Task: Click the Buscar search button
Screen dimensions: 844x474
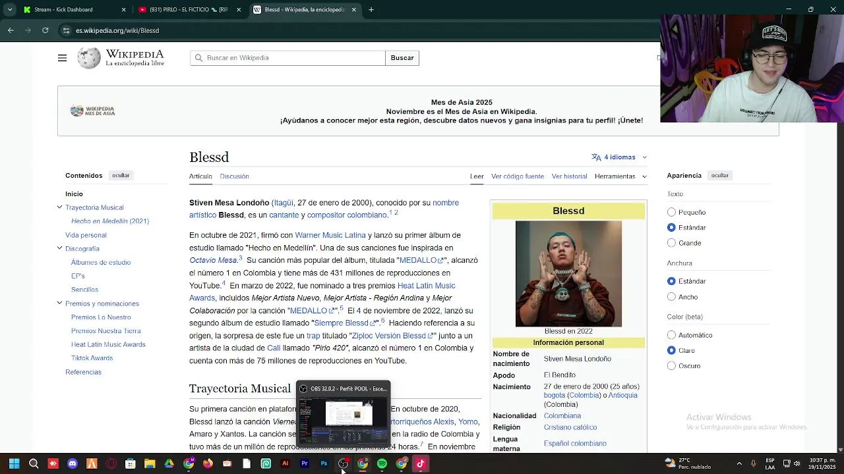Action: pos(402,58)
